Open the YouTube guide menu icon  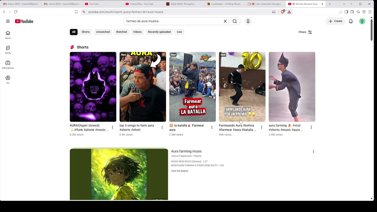[x=8, y=21]
